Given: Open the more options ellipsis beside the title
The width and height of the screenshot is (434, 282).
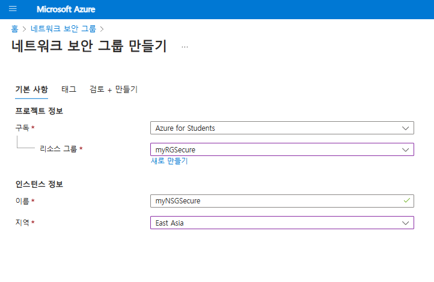Looking at the screenshot, I should pyautogui.click(x=185, y=47).
